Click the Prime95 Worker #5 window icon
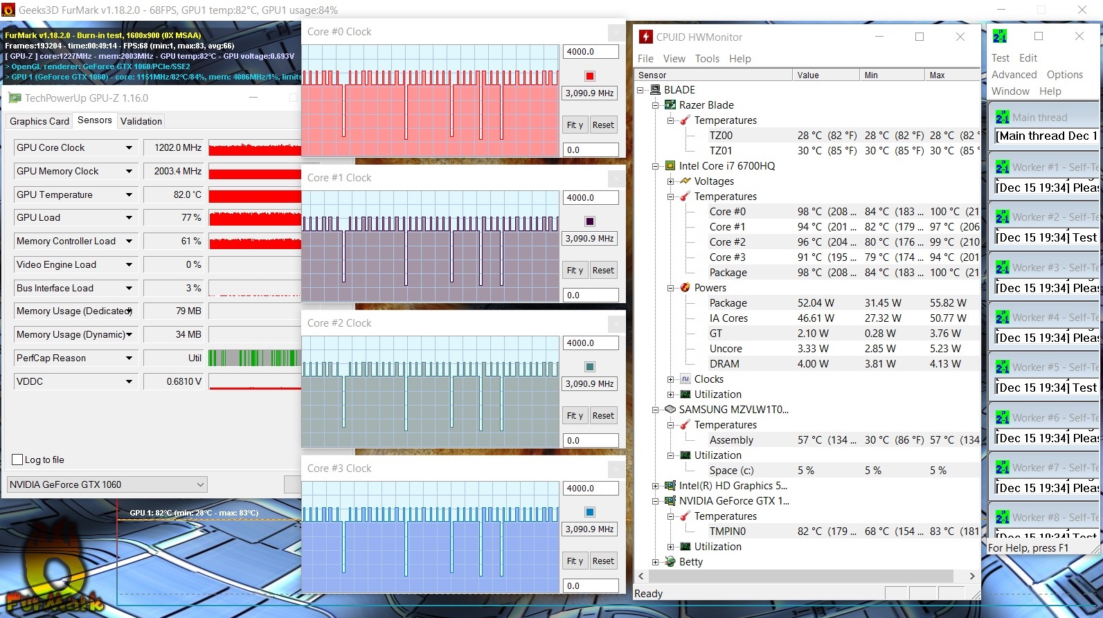1103x618 pixels. pos(1002,367)
